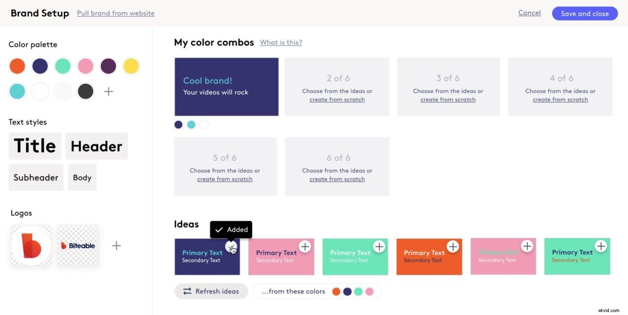Click the pink swatch next to from these colors
The image size is (628, 315).
[369, 291]
